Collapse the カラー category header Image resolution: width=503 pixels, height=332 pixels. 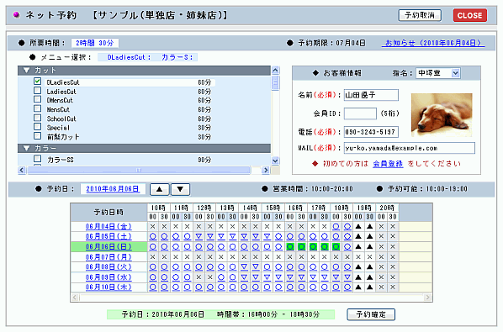coord(145,149)
